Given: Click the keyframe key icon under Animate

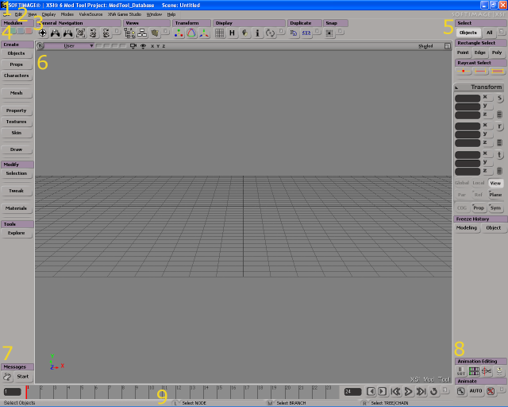Looking at the screenshot, I should tap(461, 391).
